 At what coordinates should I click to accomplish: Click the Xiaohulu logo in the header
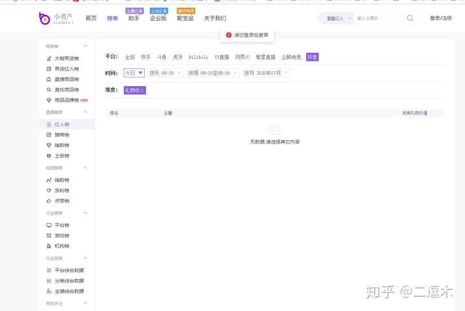[56, 18]
